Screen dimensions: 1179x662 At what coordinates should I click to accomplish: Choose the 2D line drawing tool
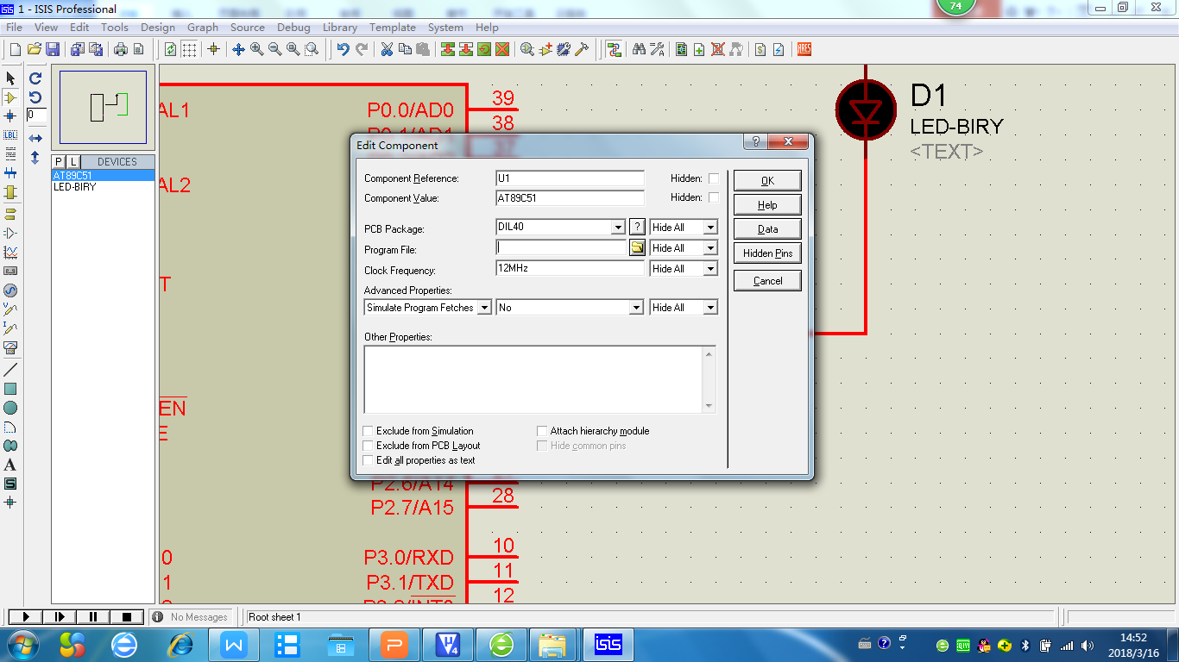[10, 370]
